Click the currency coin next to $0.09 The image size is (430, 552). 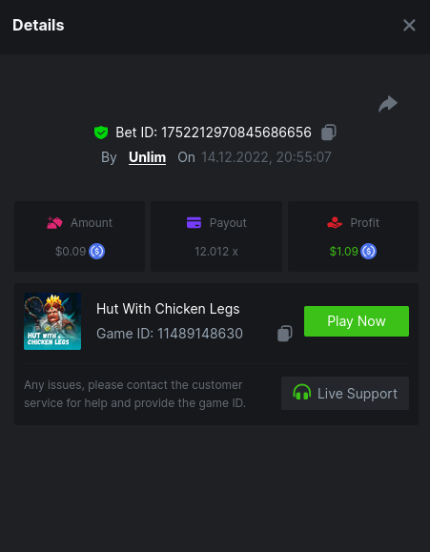point(97,252)
